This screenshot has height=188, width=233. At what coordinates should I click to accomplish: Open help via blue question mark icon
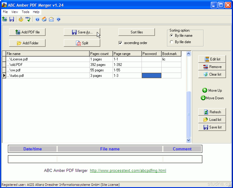click(37, 19)
